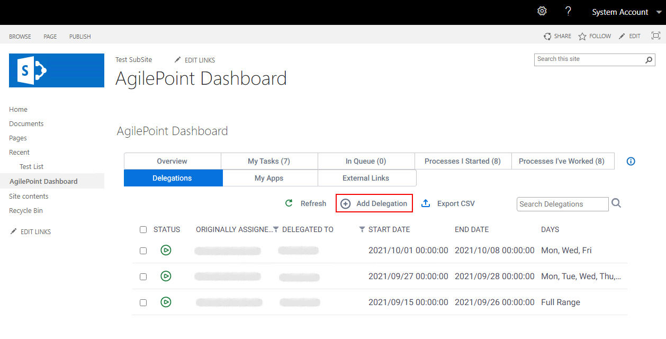Switch to the In Queue (0) tab

(x=366, y=161)
